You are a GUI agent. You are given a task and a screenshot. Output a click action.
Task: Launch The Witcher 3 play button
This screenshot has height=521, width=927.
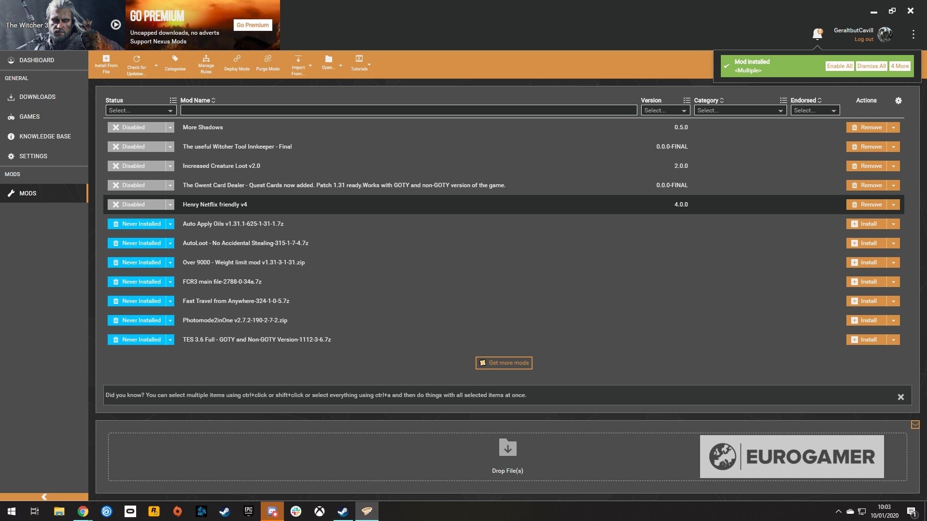click(x=116, y=25)
